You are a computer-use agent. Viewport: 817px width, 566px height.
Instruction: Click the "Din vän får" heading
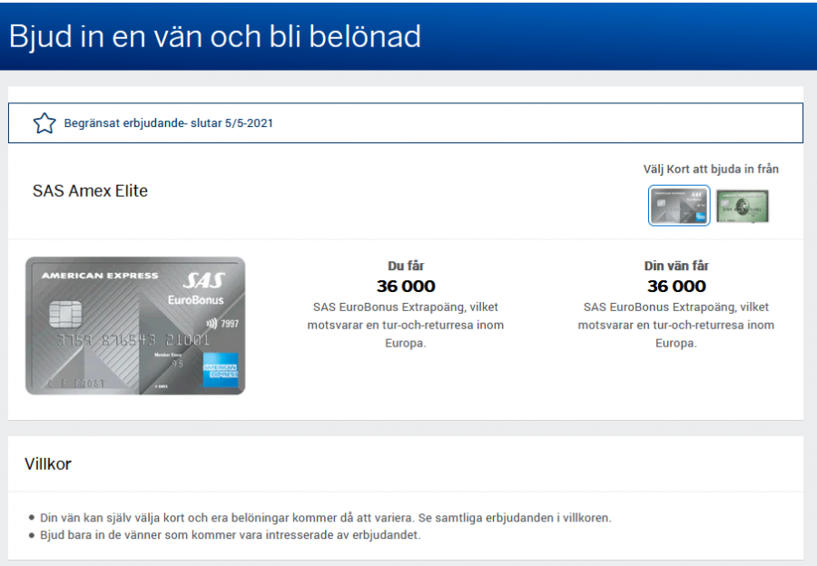point(676,266)
